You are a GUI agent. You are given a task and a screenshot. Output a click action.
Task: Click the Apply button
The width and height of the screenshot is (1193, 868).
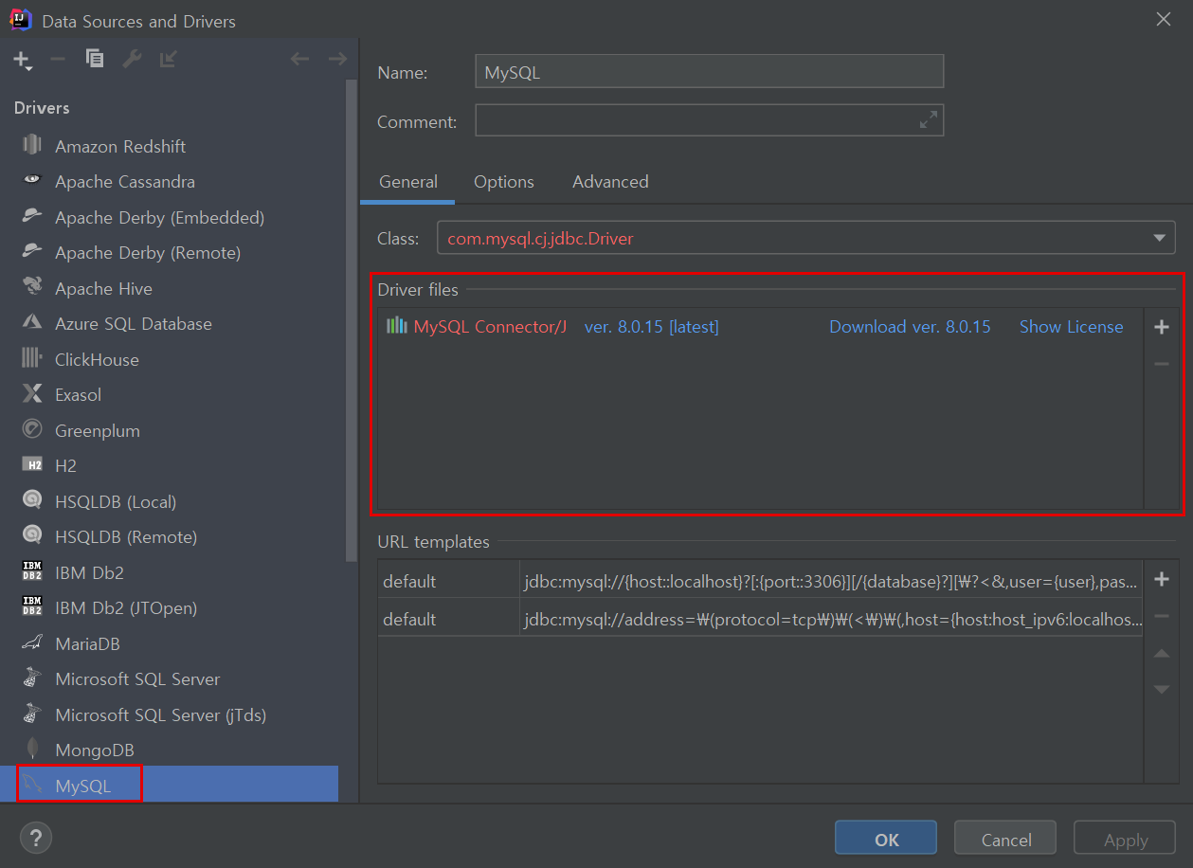[x=1126, y=839]
